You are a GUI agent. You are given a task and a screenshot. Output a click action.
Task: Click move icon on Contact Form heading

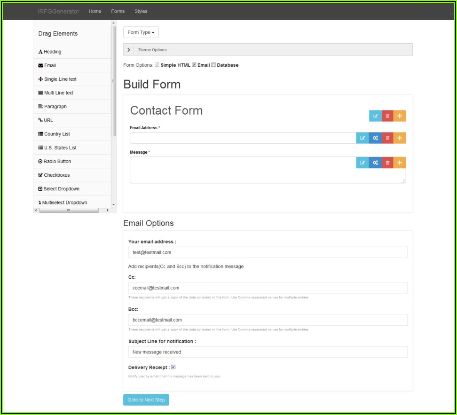click(x=399, y=116)
